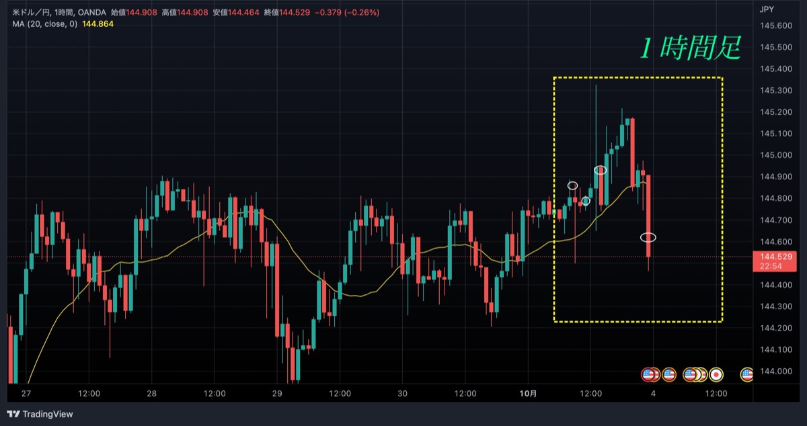Screen dimensions: 807x426
Task: Click the 145.600 price scale label
Action: click(x=775, y=26)
